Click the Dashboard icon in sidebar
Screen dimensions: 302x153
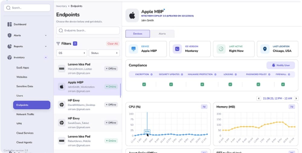9,24
